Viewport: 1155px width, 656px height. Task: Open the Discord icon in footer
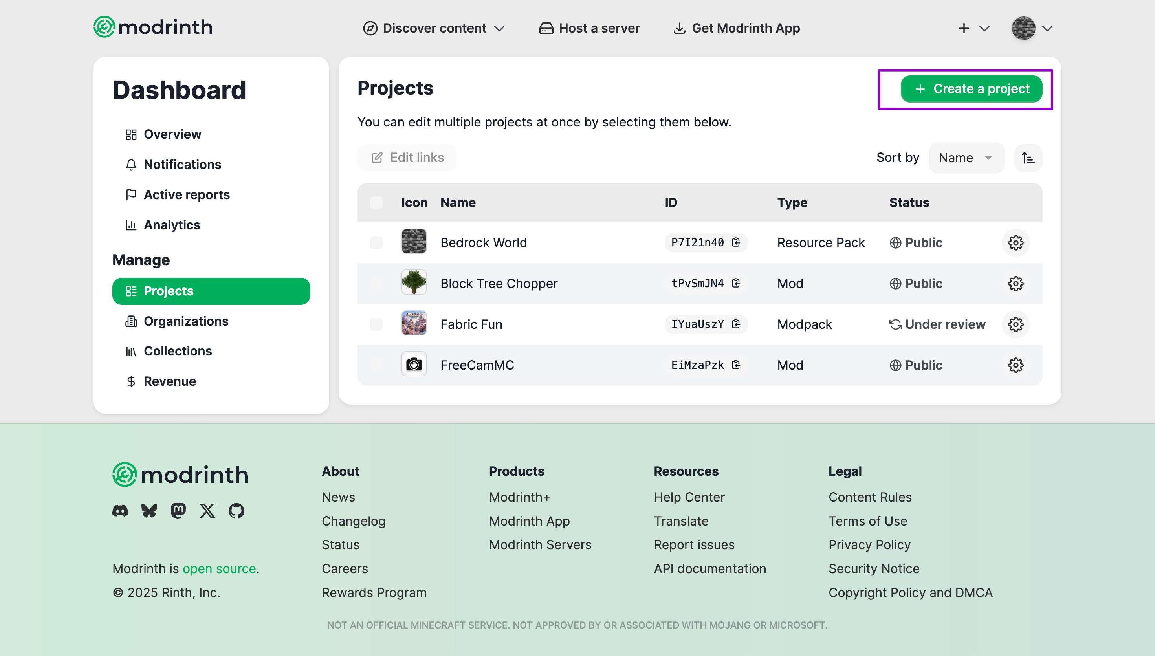pyautogui.click(x=120, y=511)
